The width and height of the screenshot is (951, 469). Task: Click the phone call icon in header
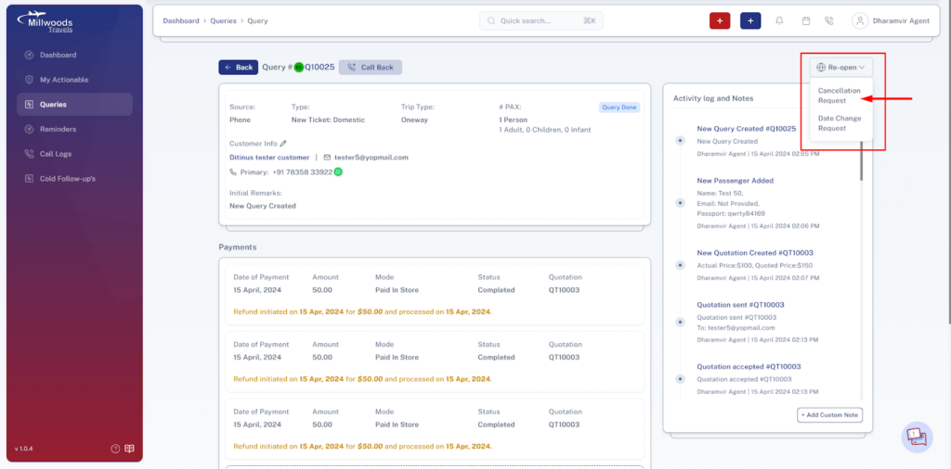(829, 20)
